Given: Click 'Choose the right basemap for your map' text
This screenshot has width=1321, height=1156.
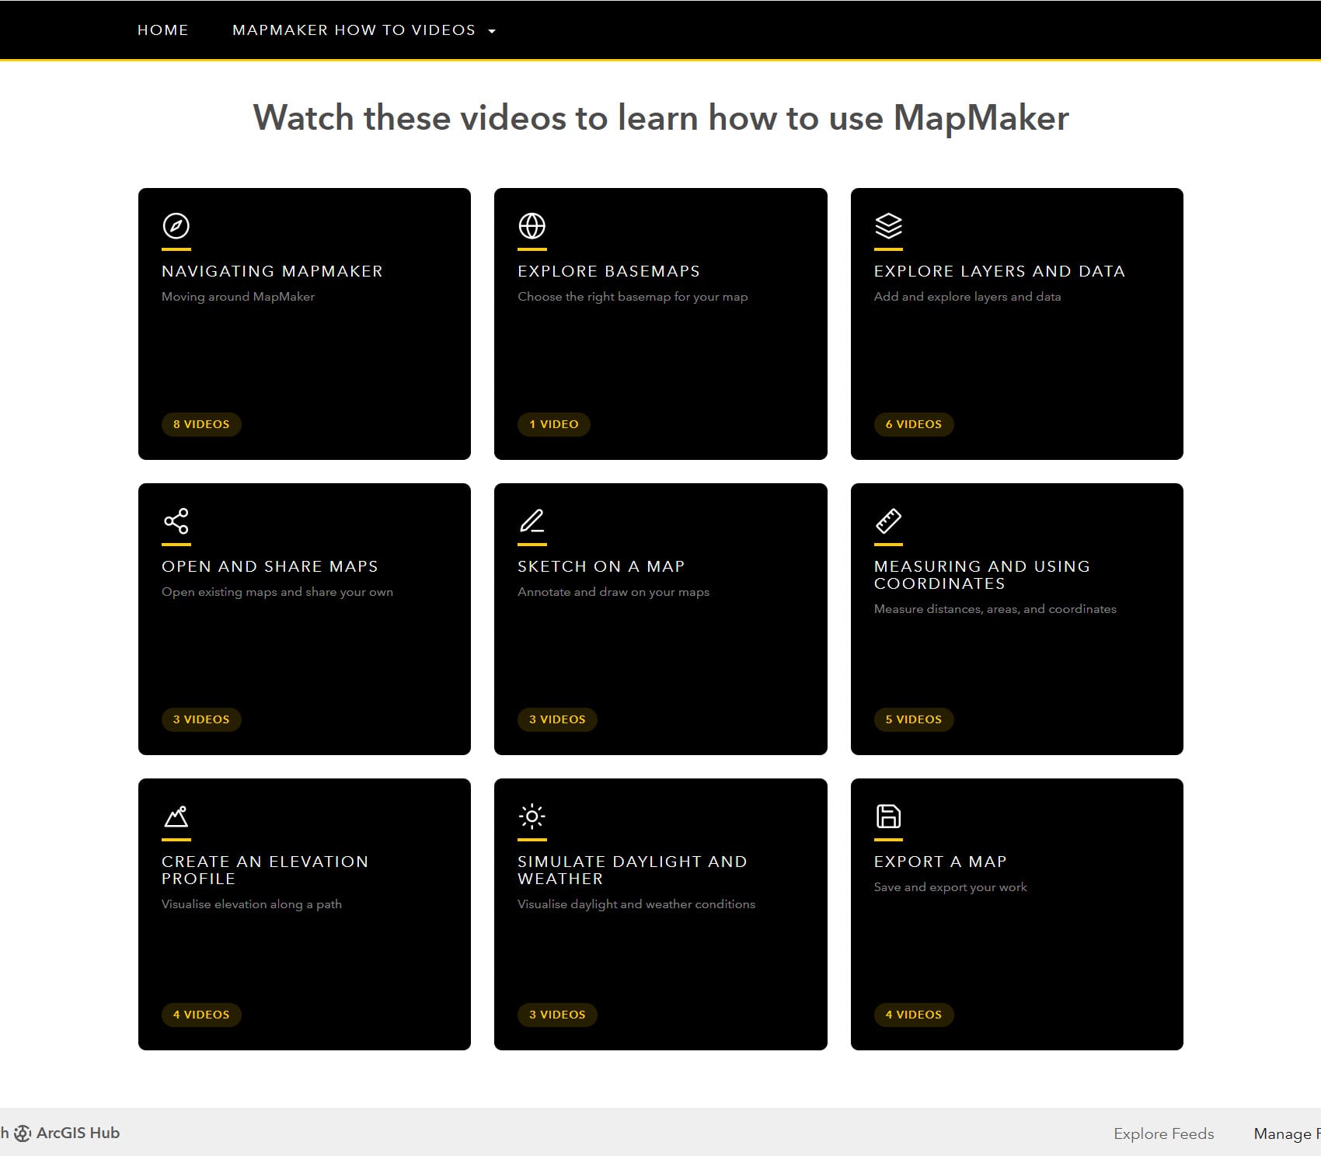Looking at the screenshot, I should (633, 297).
